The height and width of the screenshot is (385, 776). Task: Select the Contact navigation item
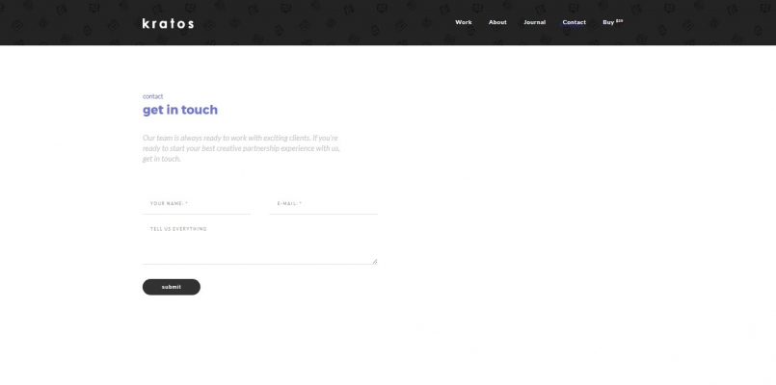point(575,22)
